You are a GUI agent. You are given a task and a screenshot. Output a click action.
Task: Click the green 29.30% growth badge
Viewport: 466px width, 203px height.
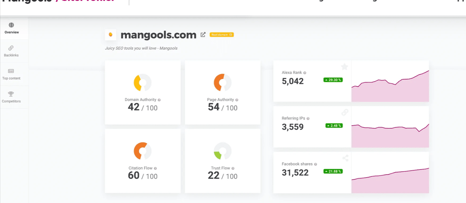[x=333, y=80]
